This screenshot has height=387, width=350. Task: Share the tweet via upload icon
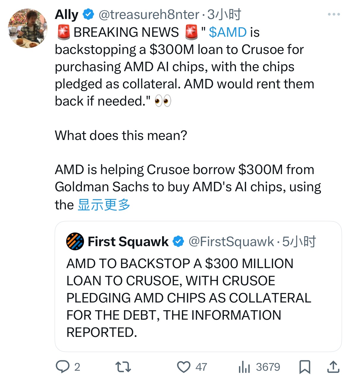333,367
